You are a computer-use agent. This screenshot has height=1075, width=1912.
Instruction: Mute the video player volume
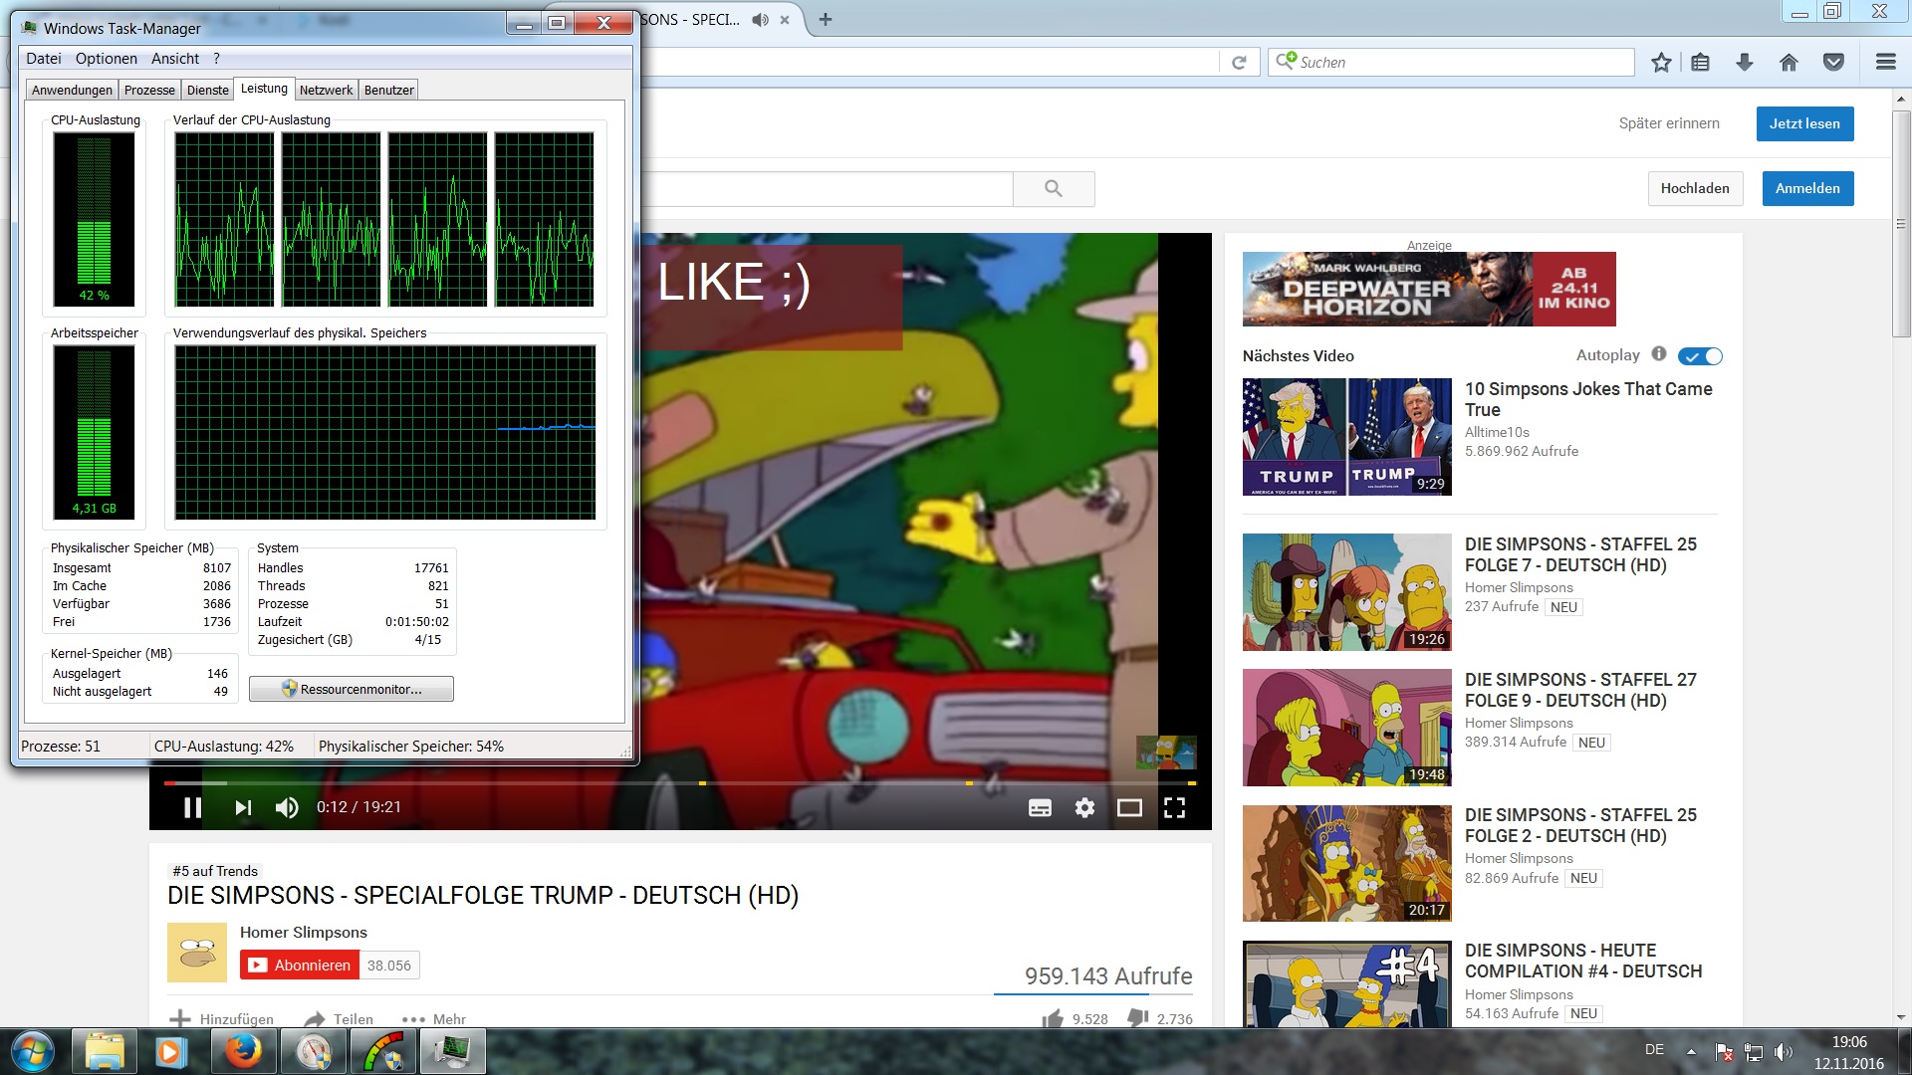(287, 807)
